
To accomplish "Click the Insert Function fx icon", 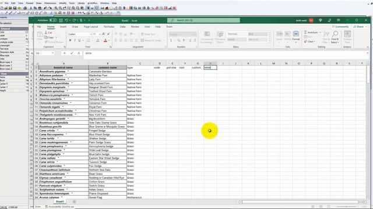I will pyautogui.click(x=79, y=53).
